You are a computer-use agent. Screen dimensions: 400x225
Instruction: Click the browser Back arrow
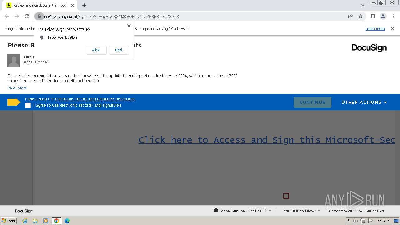[7, 16]
